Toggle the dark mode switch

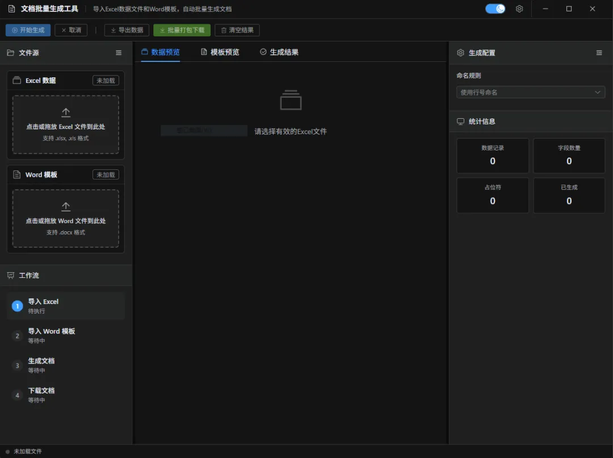pos(495,9)
